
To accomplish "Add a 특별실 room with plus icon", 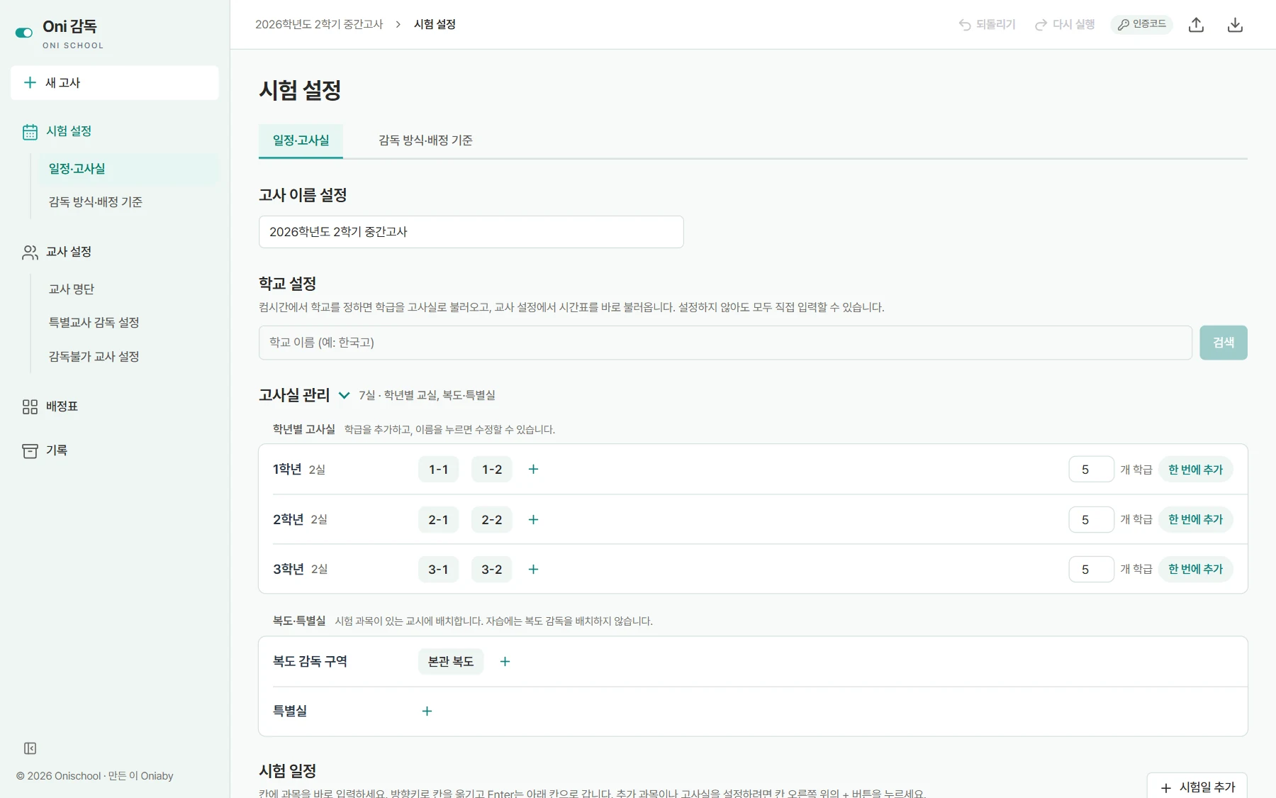I will [x=427, y=711].
